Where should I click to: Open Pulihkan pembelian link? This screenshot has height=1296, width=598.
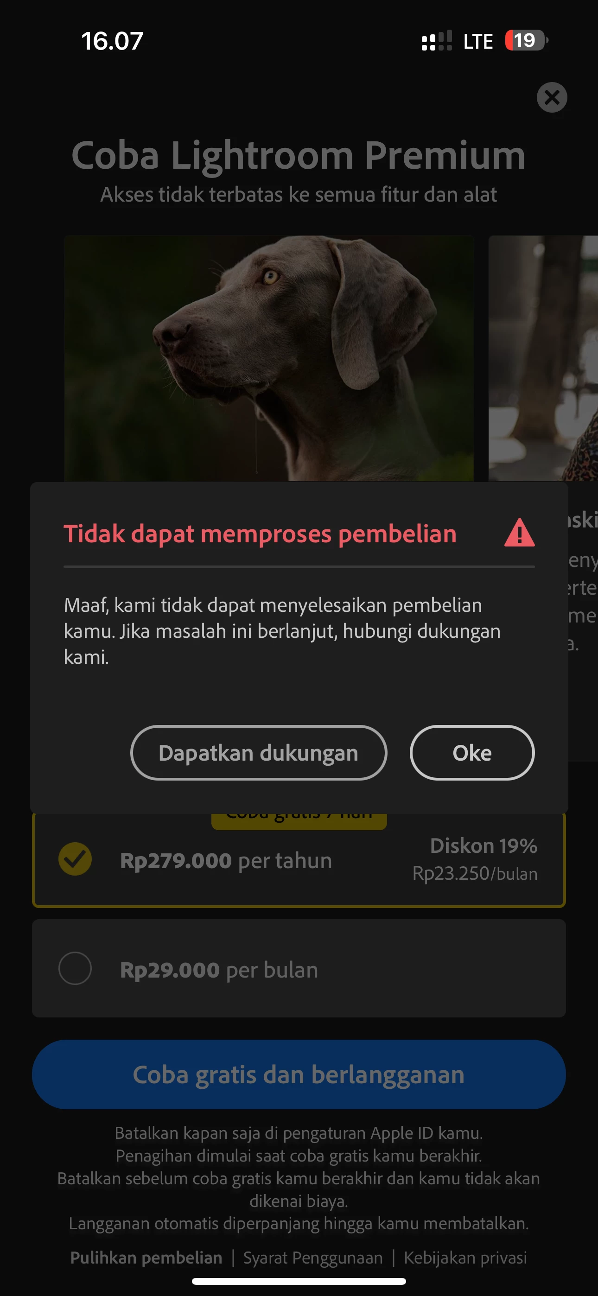[146, 1257]
